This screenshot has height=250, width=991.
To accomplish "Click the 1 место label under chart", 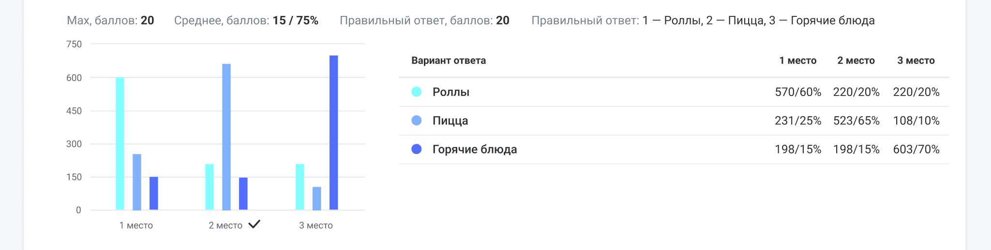I will tap(136, 225).
